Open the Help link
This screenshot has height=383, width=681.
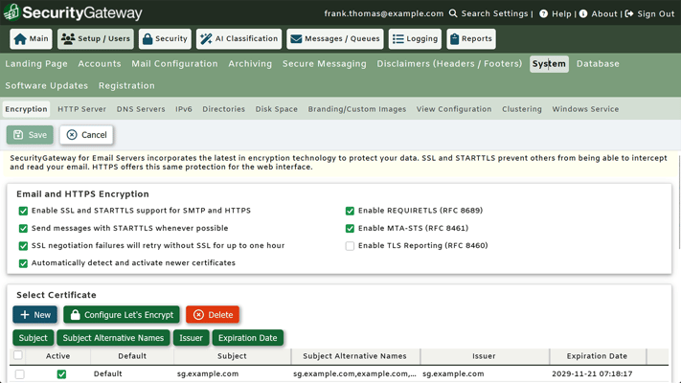coord(561,14)
